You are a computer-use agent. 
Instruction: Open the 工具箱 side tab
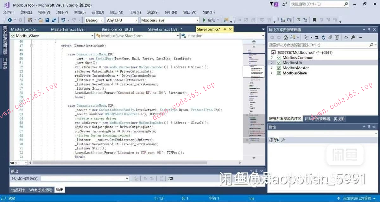pos(5,63)
